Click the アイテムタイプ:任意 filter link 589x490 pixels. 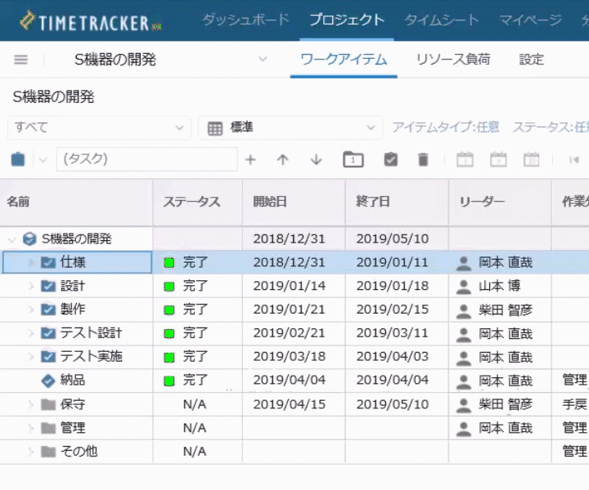445,127
